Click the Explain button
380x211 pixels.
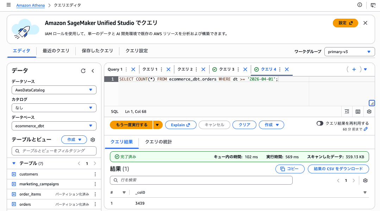tap(181, 125)
